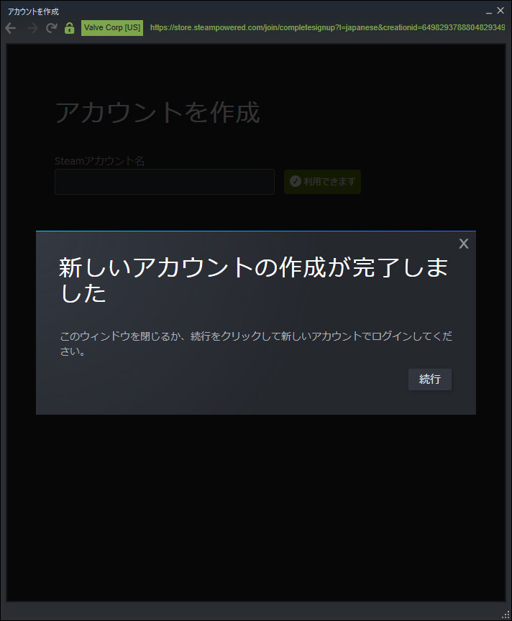Click the green padlock security icon
This screenshot has height=621, width=512.
point(69,28)
